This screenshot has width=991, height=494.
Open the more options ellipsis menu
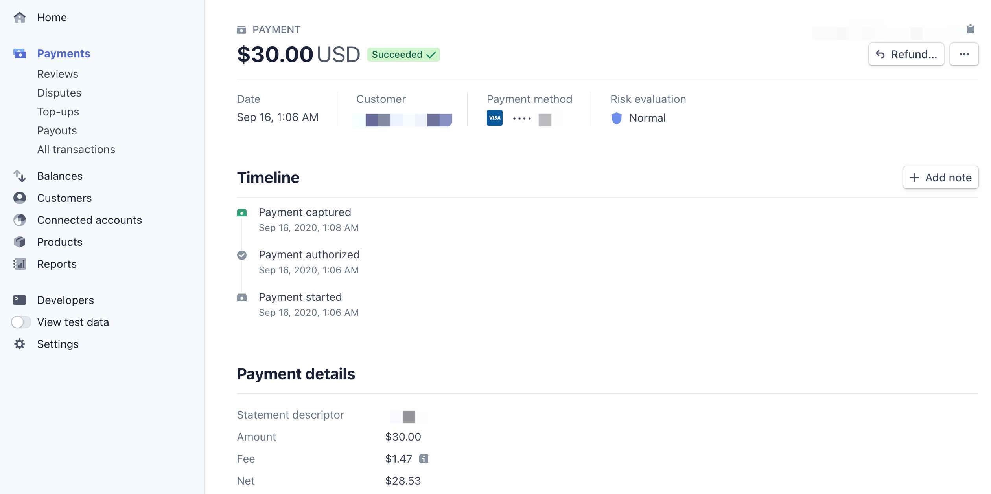[x=964, y=54]
